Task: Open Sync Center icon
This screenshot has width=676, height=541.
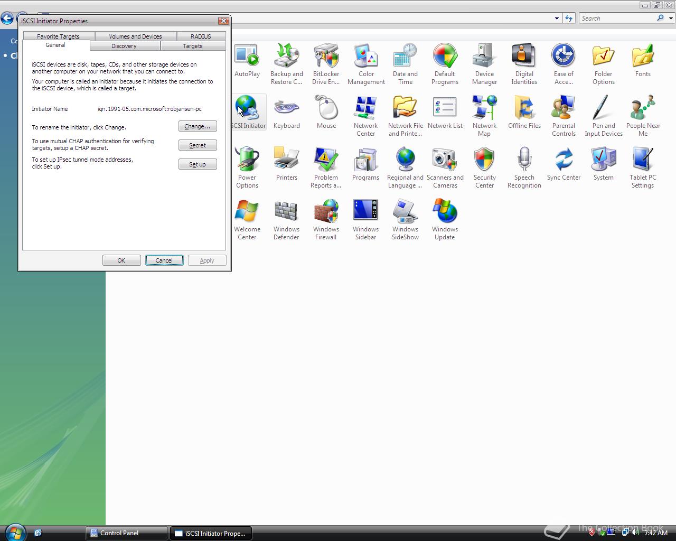Action: click(x=564, y=164)
